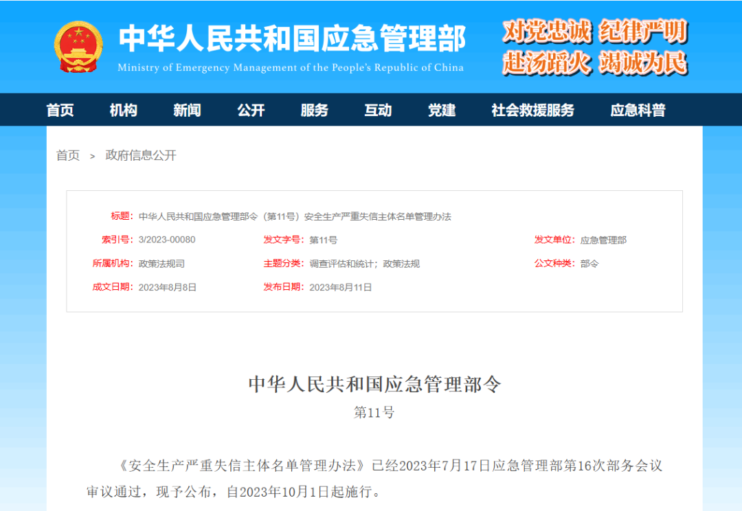Click the 发布日期 value 2023年8月11日
The height and width of the screenshot is (511, 742).
pyautogui.click(x=341, y=287)
